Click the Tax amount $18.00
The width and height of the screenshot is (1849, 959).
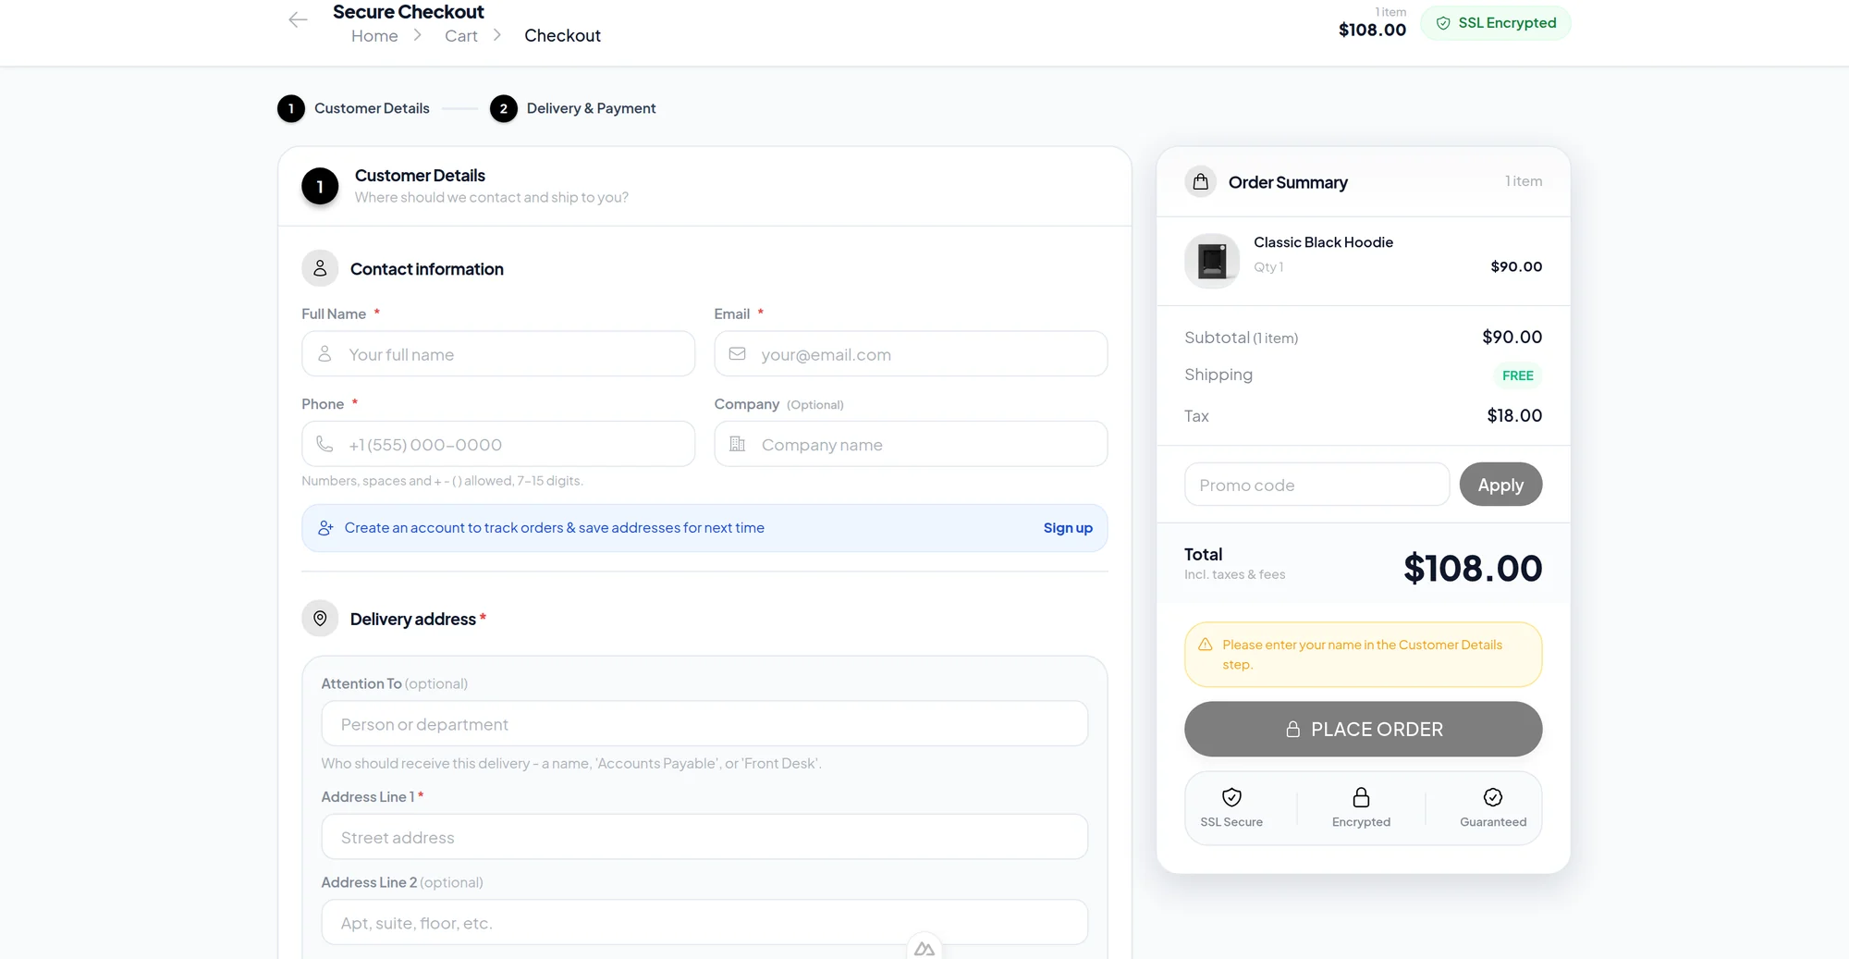point(1514,415)
